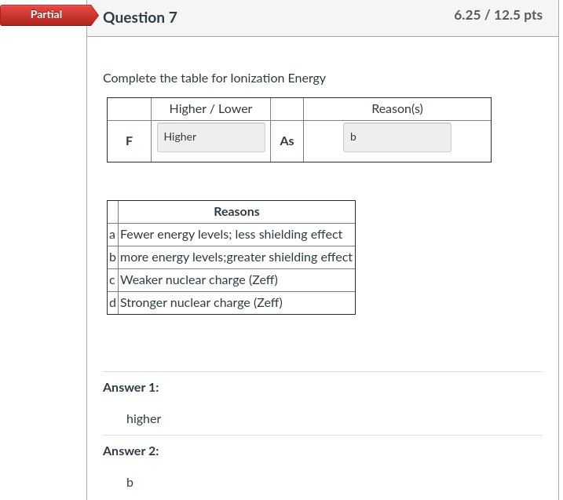563x500 pixels.
Task: Click the Reason(s) input field containing 'b'
Action: point(397,137)
